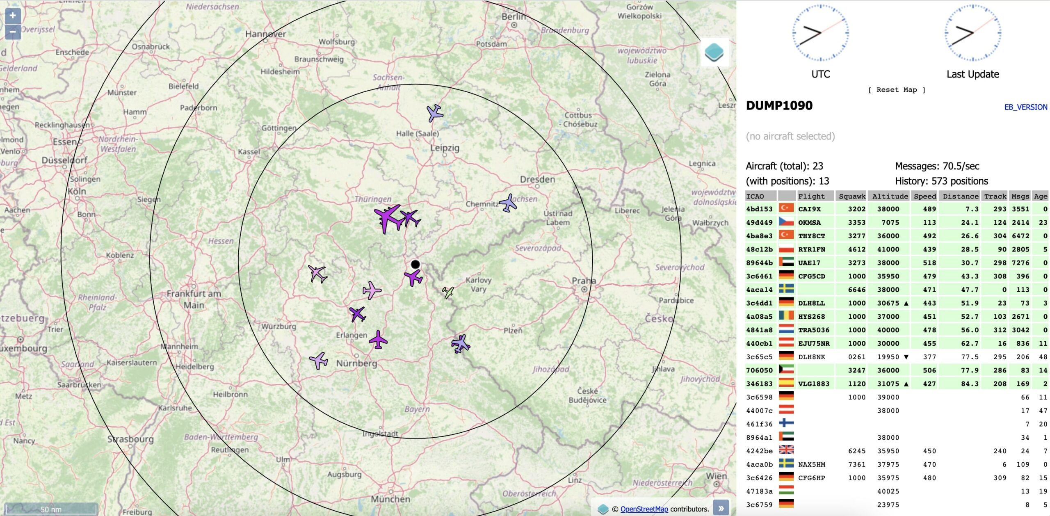Collapse attribution with the double-arrow button
Image resolution: width=1050 pixels, height=516 pixels.
721,508
